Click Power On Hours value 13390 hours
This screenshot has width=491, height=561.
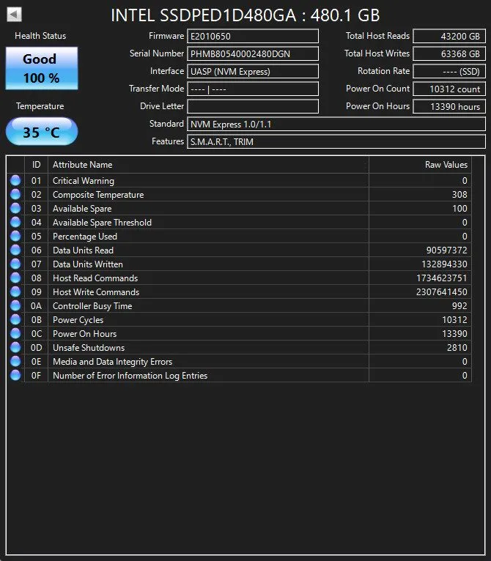coord(449,106)
